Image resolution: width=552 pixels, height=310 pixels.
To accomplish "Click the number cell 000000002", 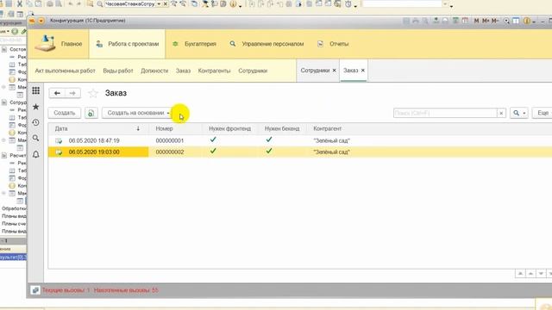I will pyautogui.click(x=170, y=152).
